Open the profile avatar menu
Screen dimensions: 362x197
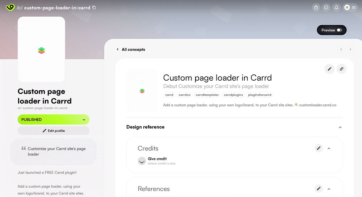(350, 7)
